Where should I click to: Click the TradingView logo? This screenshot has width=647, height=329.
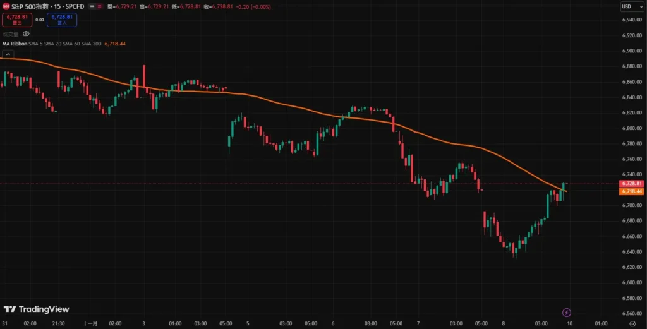click(36, 309)
